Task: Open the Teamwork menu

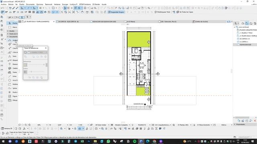Action: tap(49, 4)
